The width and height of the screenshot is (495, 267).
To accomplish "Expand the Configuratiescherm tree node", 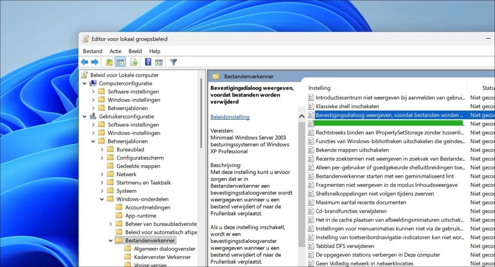I will pos(102,158).
